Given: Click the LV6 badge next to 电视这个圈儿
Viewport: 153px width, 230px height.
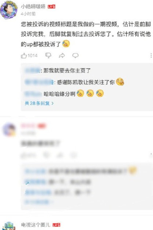Looking at the screenshot, I should [56, 225].
